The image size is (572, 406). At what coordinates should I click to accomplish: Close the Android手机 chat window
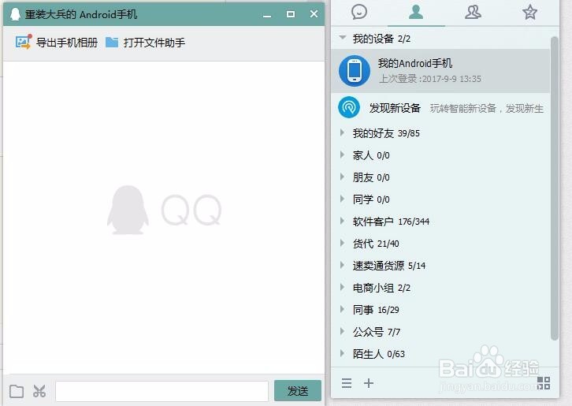[314, 14]
